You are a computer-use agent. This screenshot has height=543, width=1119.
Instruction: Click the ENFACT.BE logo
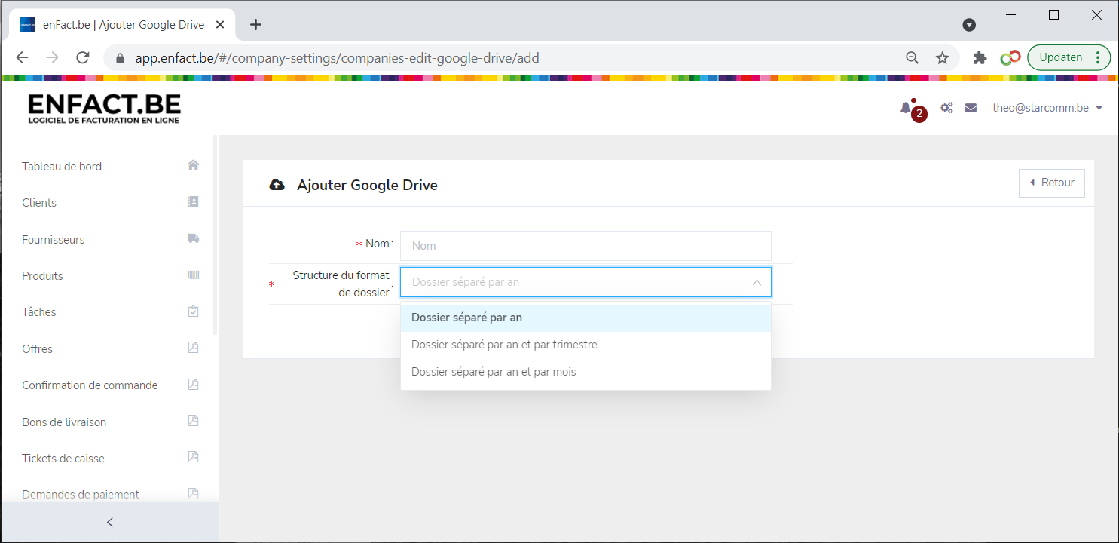coord(105,109)
